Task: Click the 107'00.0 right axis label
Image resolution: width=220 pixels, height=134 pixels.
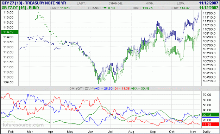Action: tap(209, 53)
